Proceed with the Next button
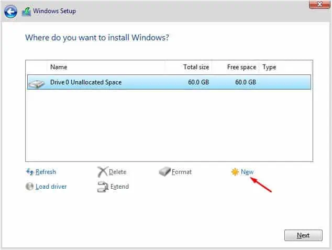The width and height of the screenshot is (332, 250). click(303, 235)
